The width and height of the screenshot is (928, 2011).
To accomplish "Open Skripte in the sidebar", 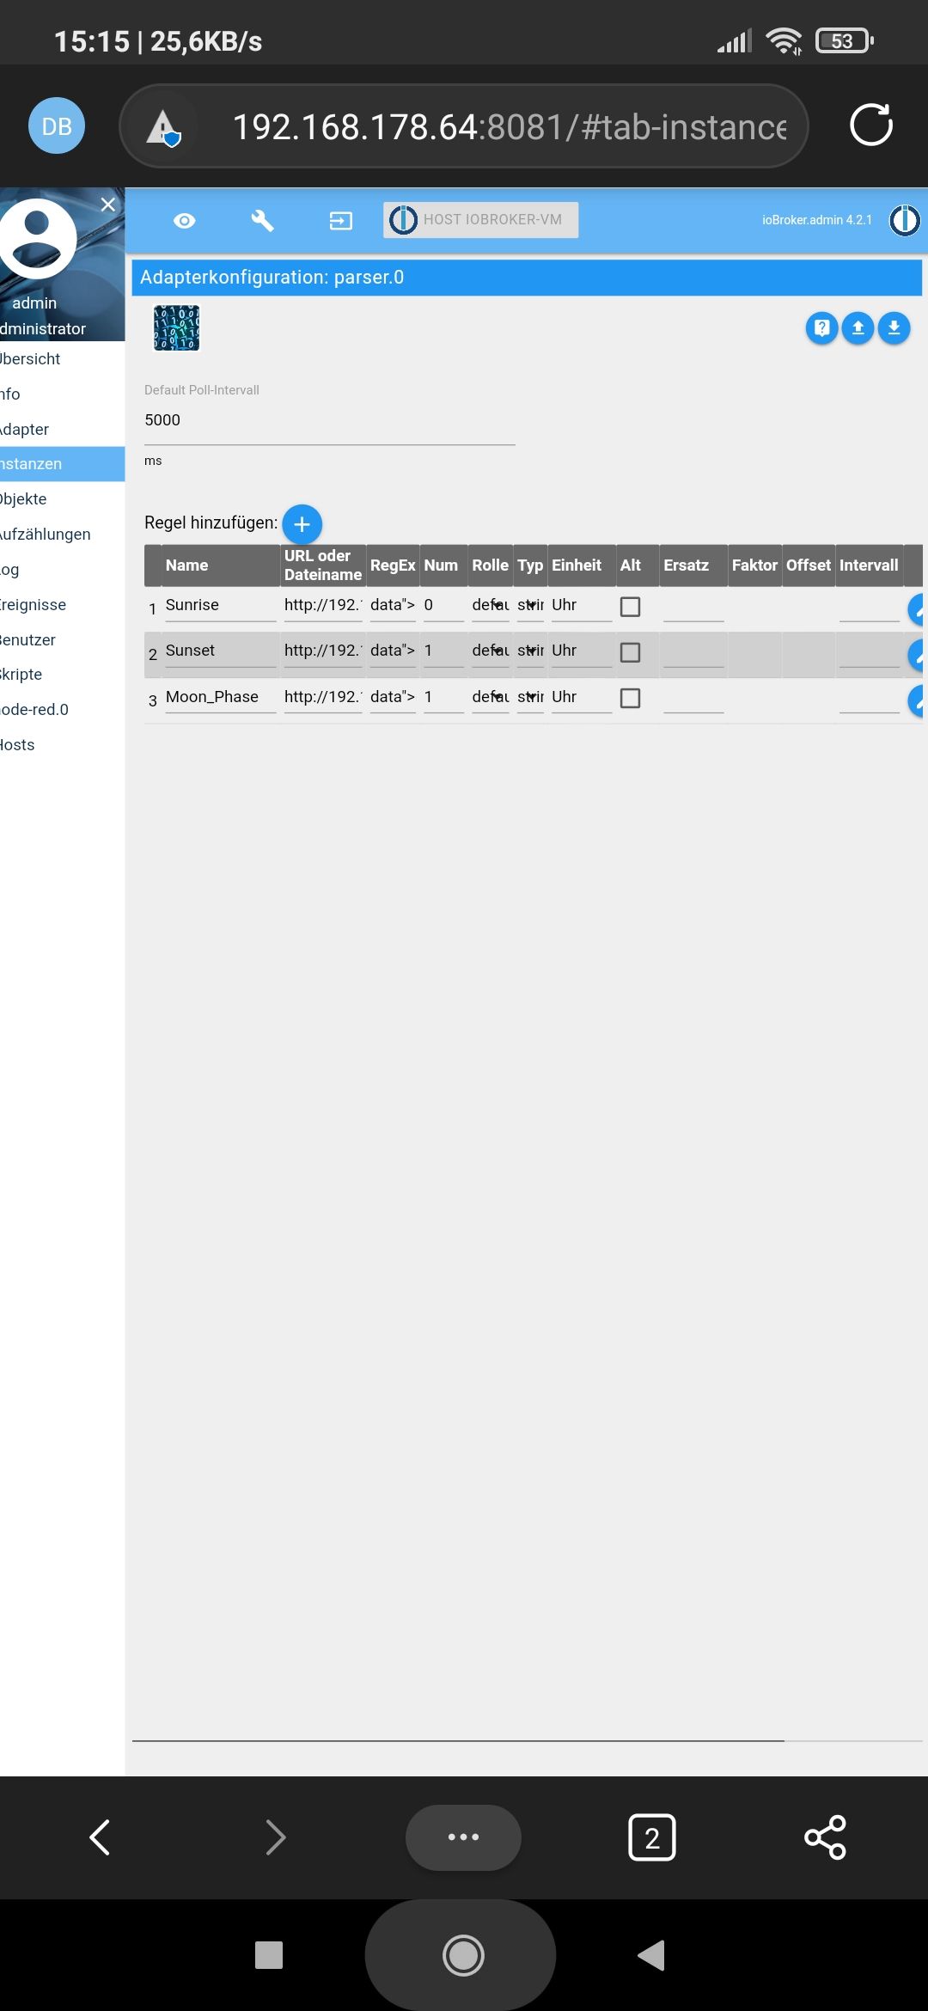I will tap(62, 674).
